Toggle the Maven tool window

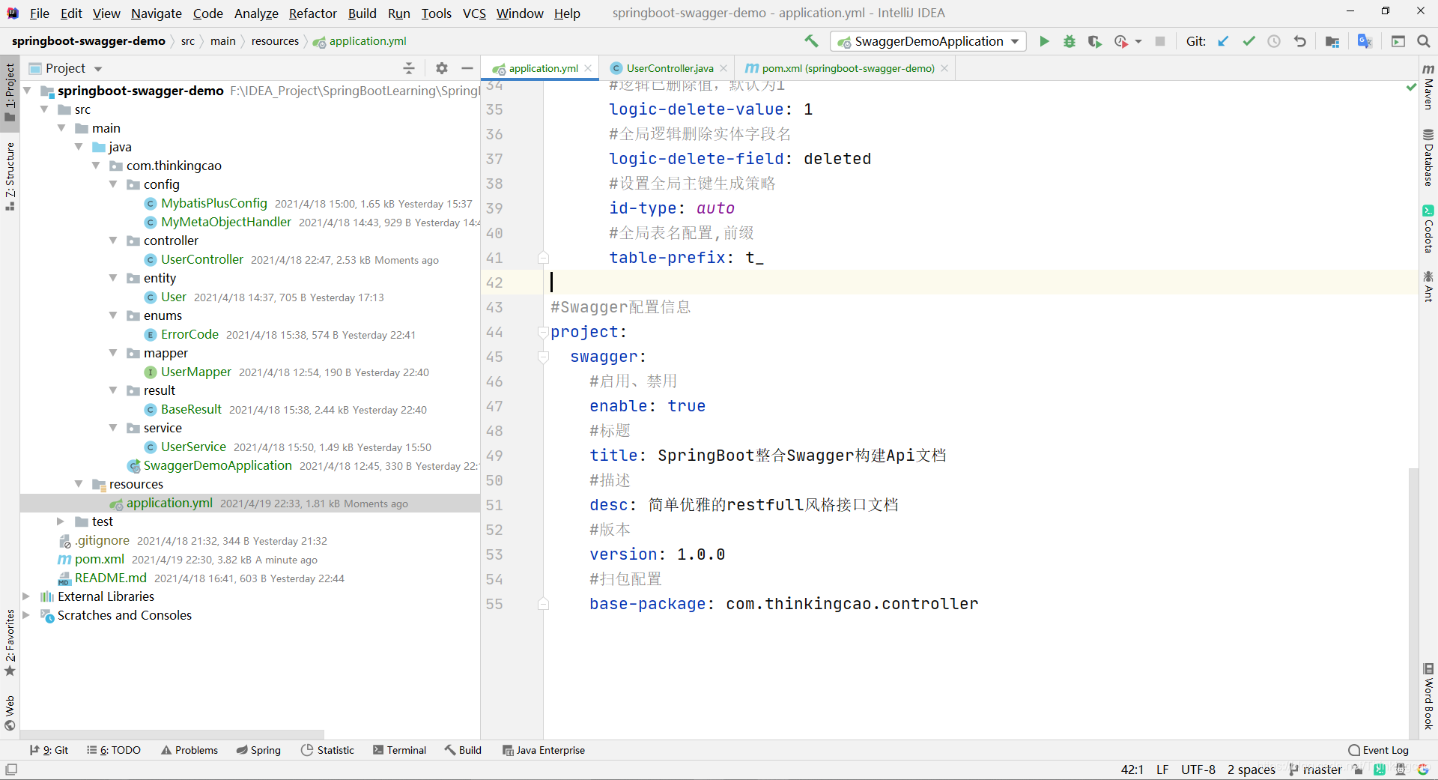[1428, 88]
